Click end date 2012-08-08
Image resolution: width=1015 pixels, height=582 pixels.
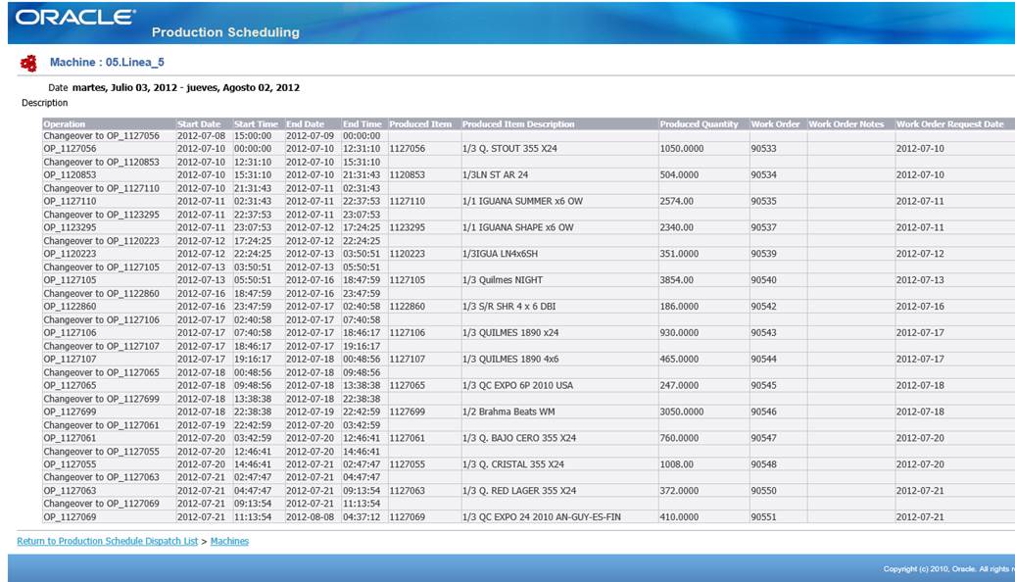click(x=310, y=517)
